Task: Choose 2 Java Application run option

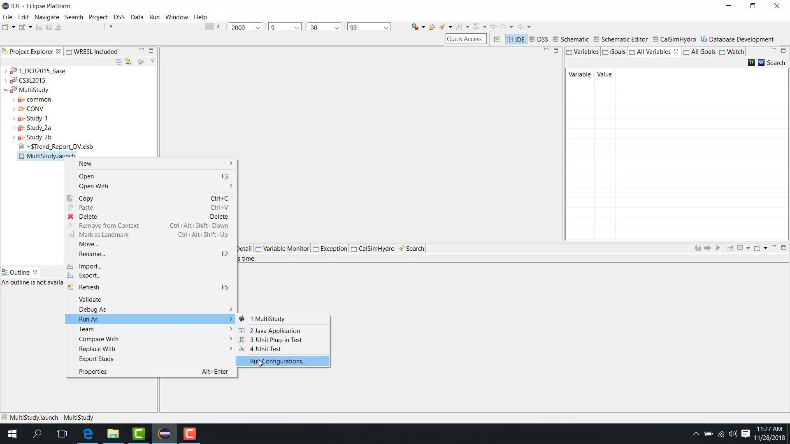Action: 283,331
